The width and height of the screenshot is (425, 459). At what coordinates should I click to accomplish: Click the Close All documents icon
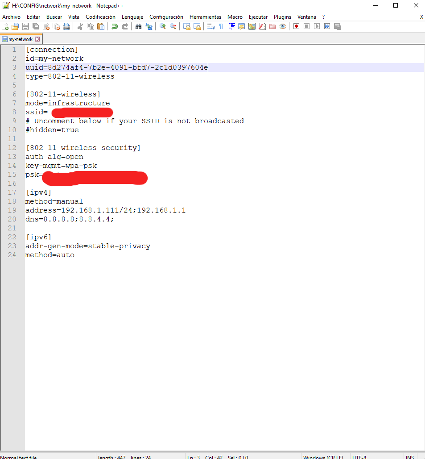tap(56, 27)
